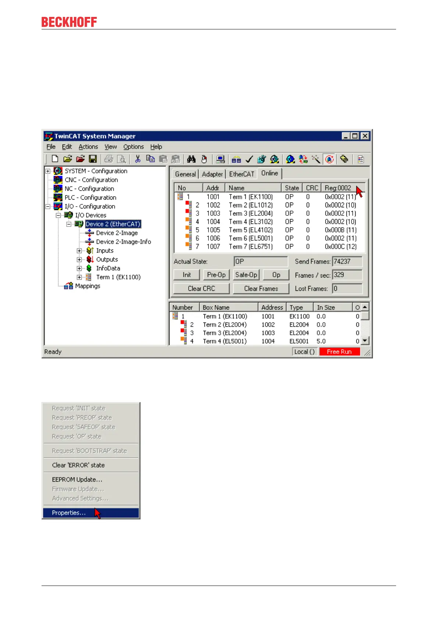Open the File menu
This screenshot has width=438, height=619.
[51, 147]
